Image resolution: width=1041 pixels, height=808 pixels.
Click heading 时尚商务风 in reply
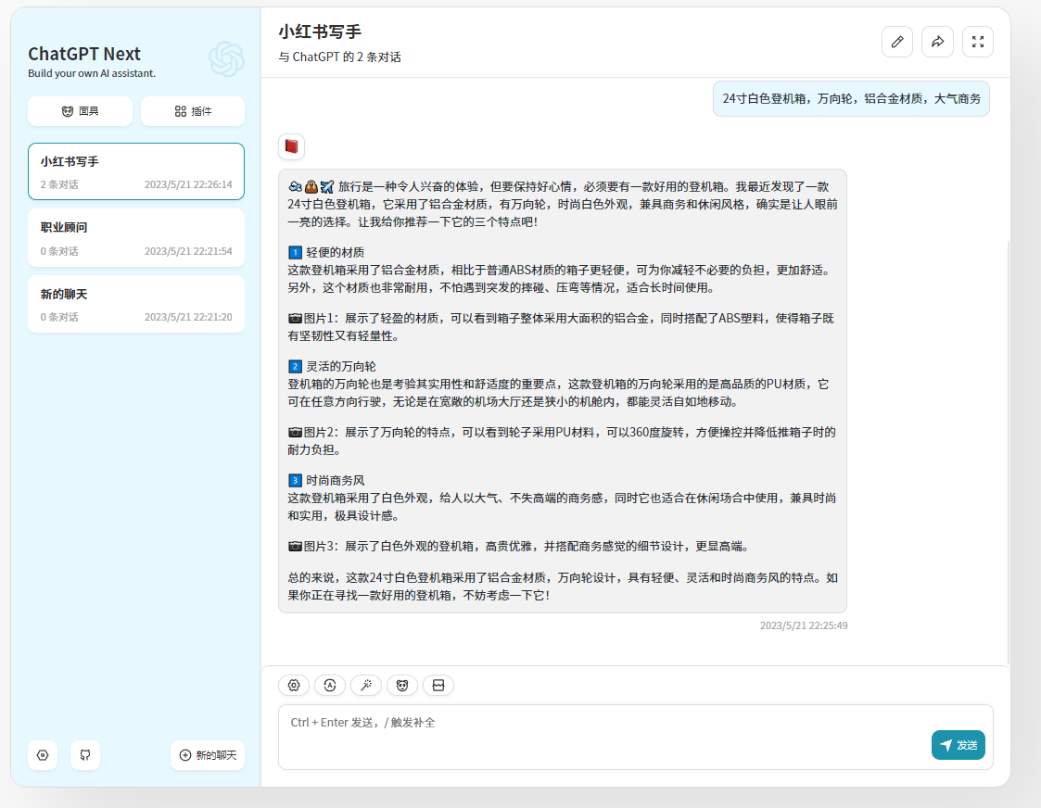tap(335, 480)
